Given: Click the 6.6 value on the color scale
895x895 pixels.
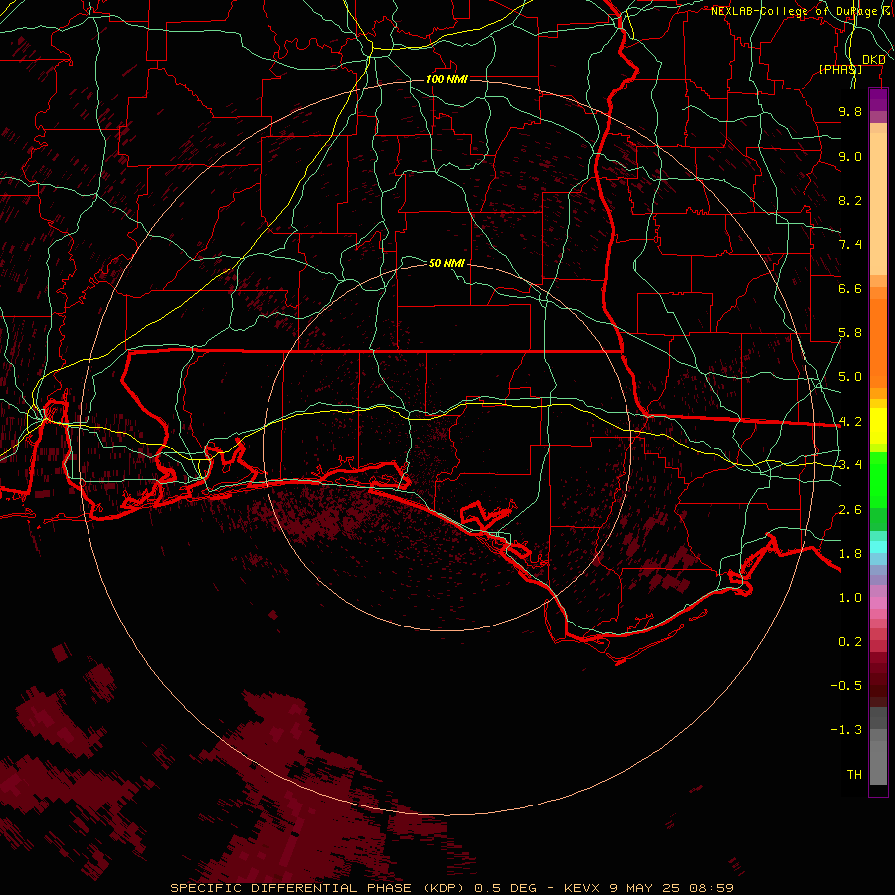Looking at the screenshot, I should (x=850, y=288).
